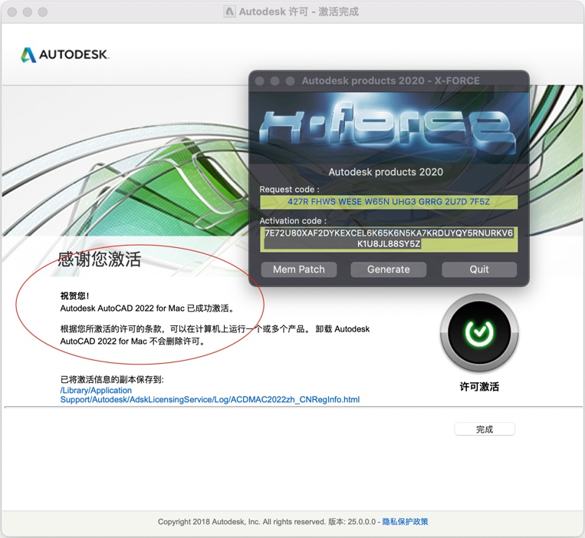This screenshot has height=538, width=585.
Task: Click the 感谢您激活 heading text
Action: pyautogui.click(x=99, y=259)
